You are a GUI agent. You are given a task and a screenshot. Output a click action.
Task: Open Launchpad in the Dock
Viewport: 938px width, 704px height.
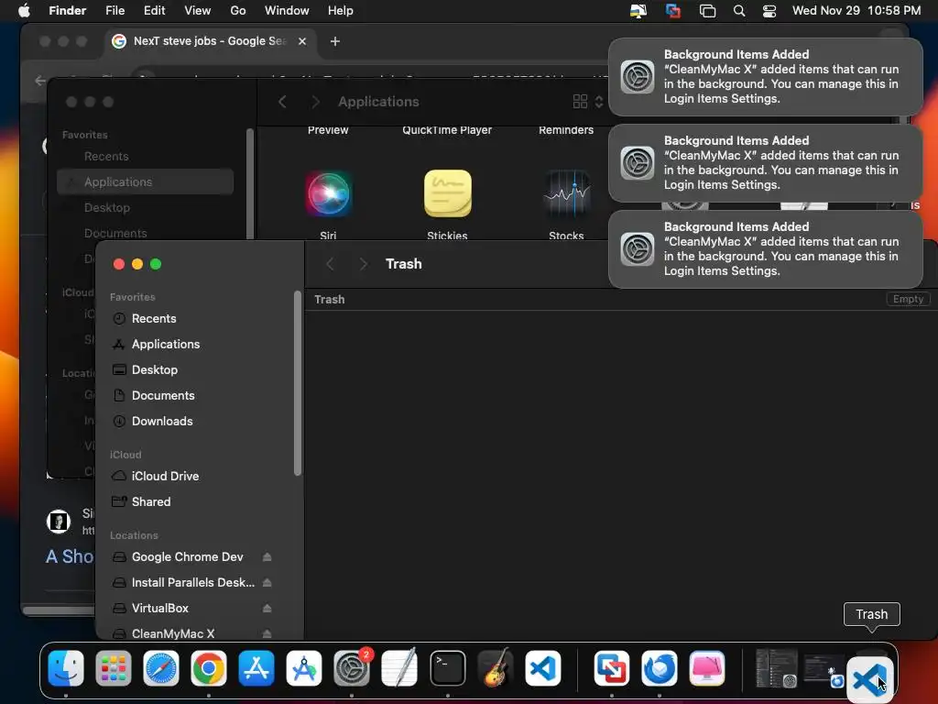(x=113, y=668)
